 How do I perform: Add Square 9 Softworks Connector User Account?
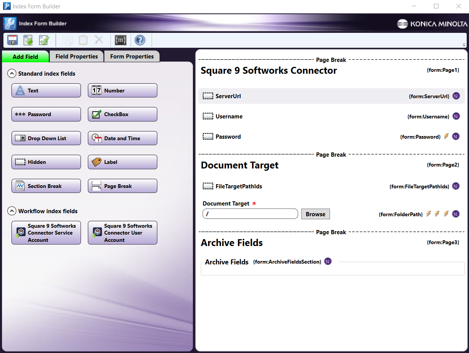(x=123, y=233)
